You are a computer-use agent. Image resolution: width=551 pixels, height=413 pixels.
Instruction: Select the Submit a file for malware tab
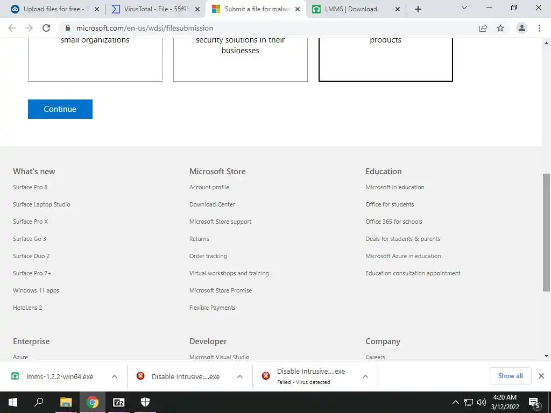[x=256, y=9]
